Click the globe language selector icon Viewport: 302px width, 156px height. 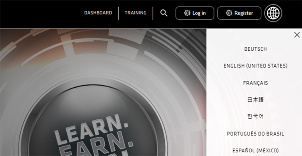pyautogui.click(x=273, y=13)
